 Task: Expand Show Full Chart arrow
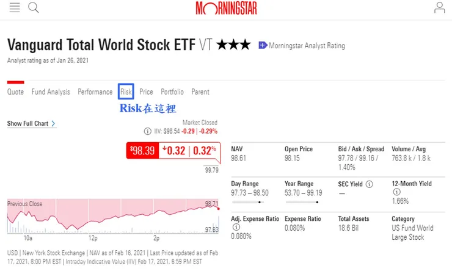(x=54, y=124)
